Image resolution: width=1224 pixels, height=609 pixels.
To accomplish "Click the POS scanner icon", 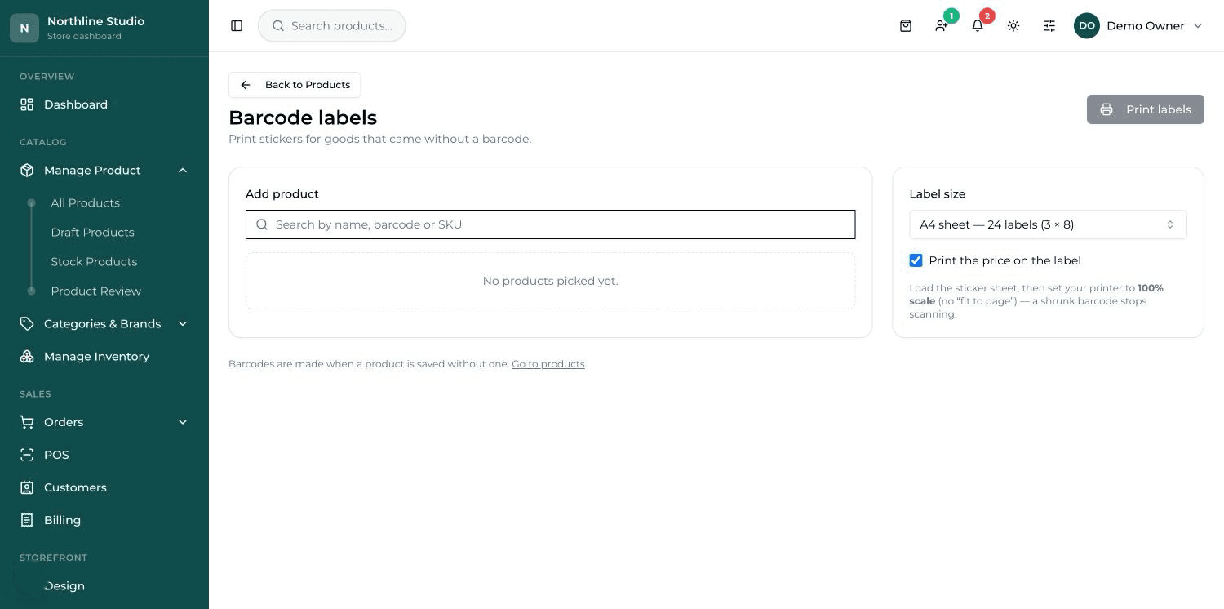I will 27,455.
